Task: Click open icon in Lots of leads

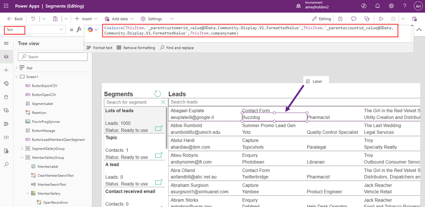Action: (159, 128)
